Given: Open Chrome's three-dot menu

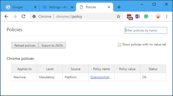Looking at the screenshot, I should coord(167,16).
